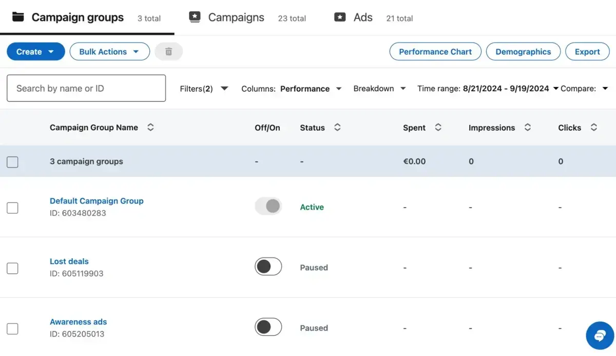
Task: Turn on the Lost deals campaign group
Action: coord(268,266)
